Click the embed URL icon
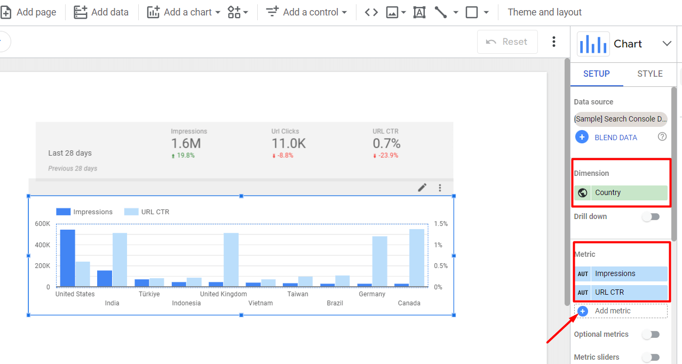 click(371, 12)
